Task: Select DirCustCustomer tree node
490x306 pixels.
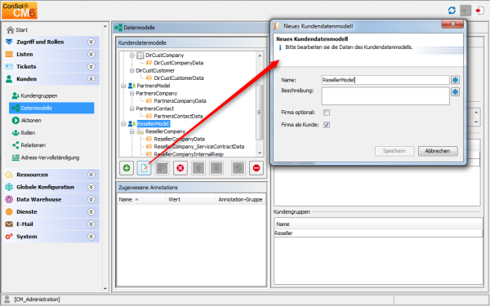Action: (155, 70)
